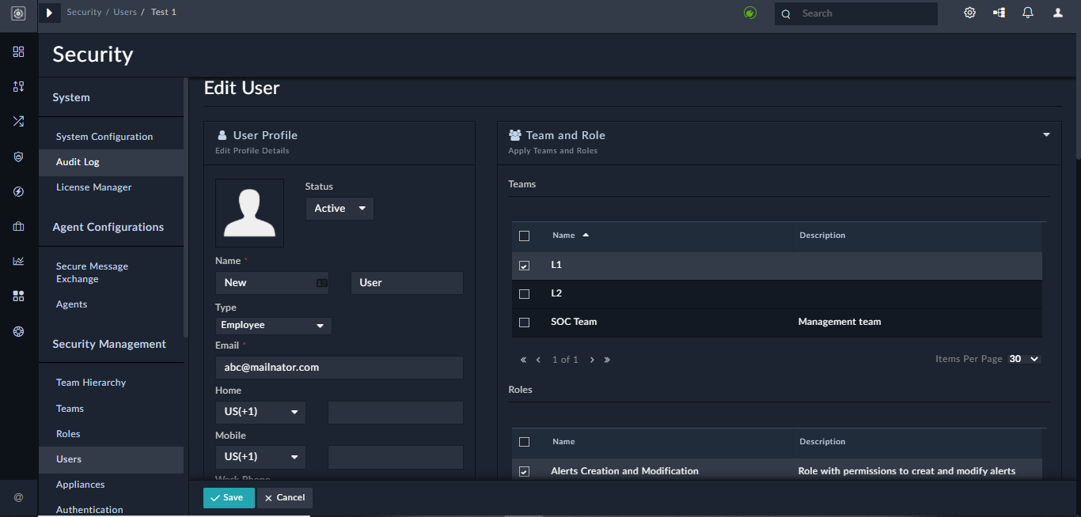Screen dimensions: 1081x517
Task: Click the lightning automation icon in sidebar
Action: (18, 191)
